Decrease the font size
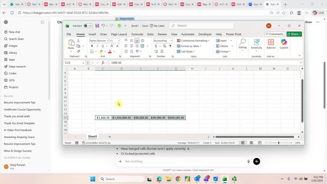327x184 pixels. tap(118, 46)
